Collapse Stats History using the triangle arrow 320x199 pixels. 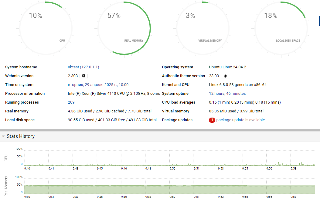coord(3,136)
